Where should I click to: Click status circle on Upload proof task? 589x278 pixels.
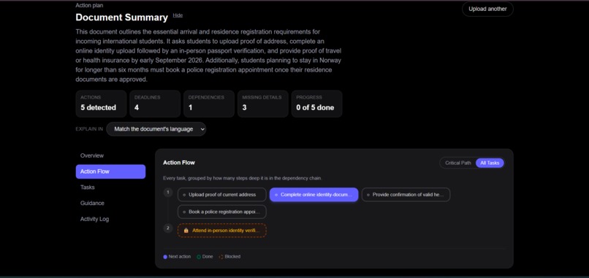(184, 195)
